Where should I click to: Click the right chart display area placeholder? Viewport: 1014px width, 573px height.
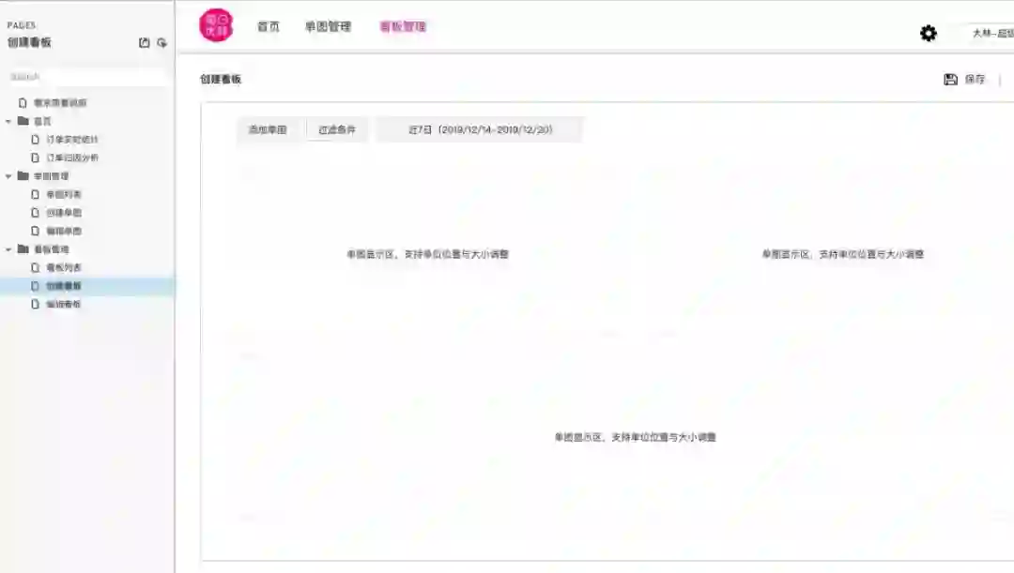[x=842, y=254]
